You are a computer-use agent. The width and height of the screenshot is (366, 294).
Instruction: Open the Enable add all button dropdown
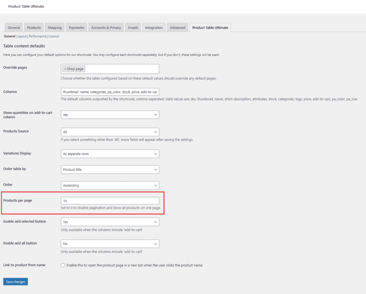tap(109, 243)
